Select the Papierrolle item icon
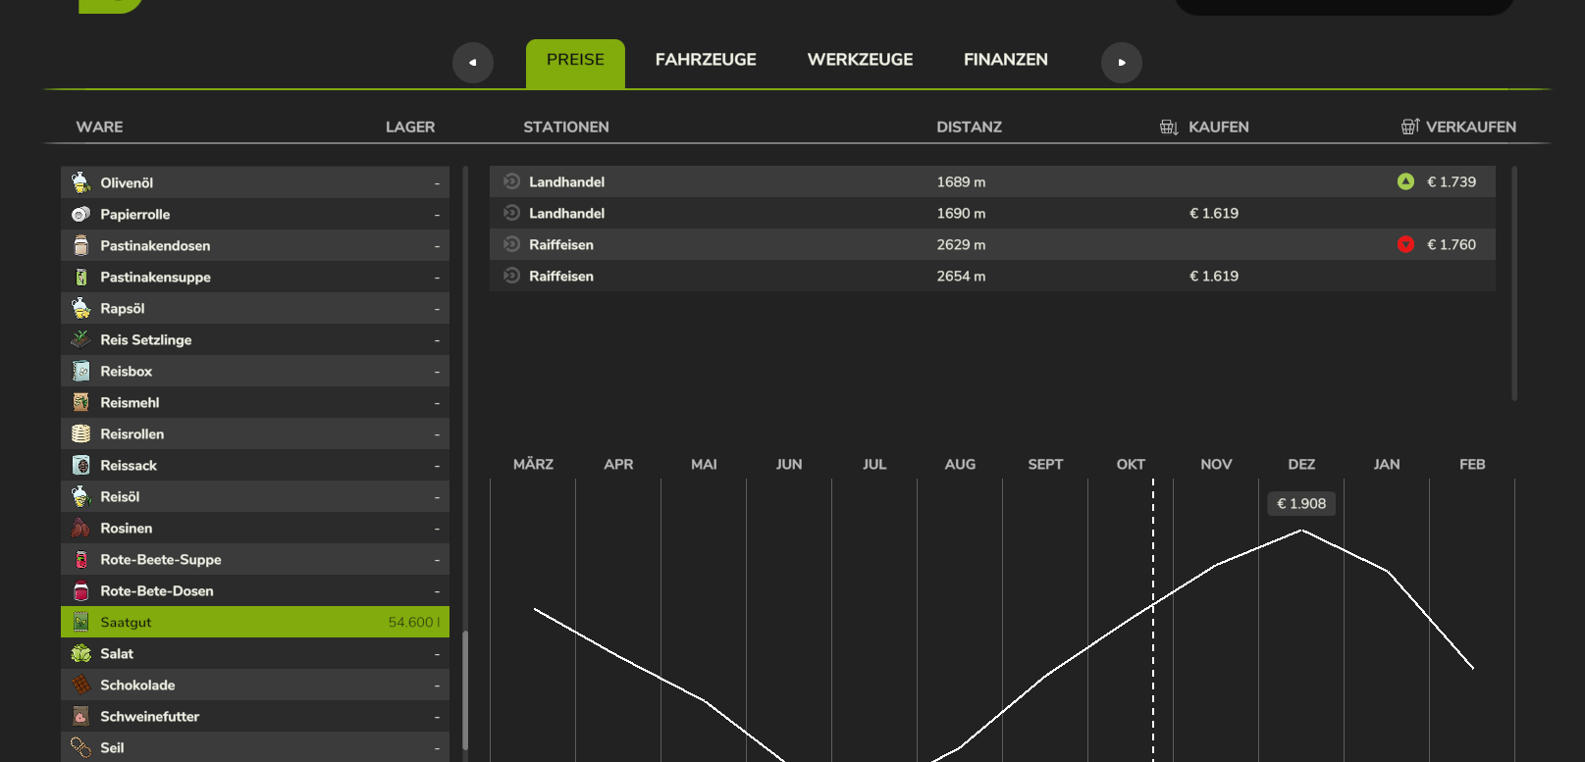The height and width of the screenshot is (762, 1585). [x=81, y=214]
